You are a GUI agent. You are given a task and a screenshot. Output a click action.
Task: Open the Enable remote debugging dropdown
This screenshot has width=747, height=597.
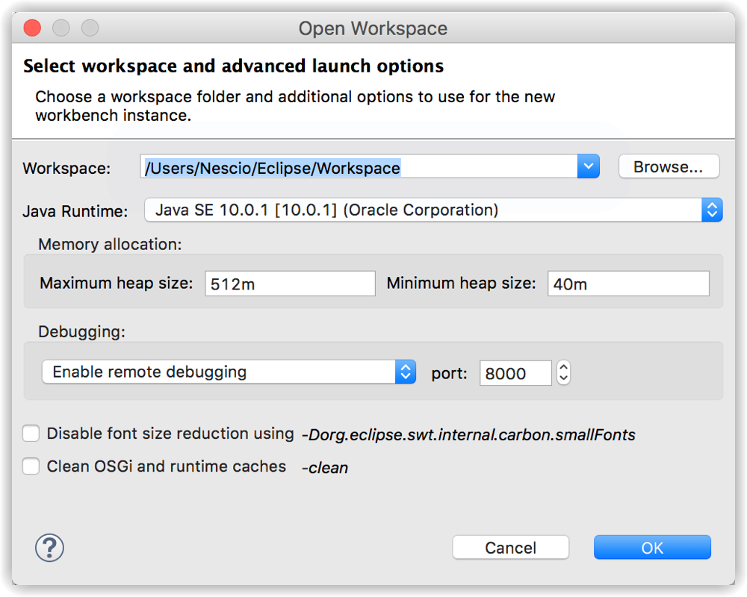click(x=229, y=372)
